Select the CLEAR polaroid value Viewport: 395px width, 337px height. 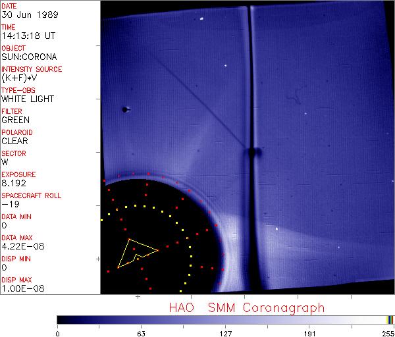[x=14, y=141]
